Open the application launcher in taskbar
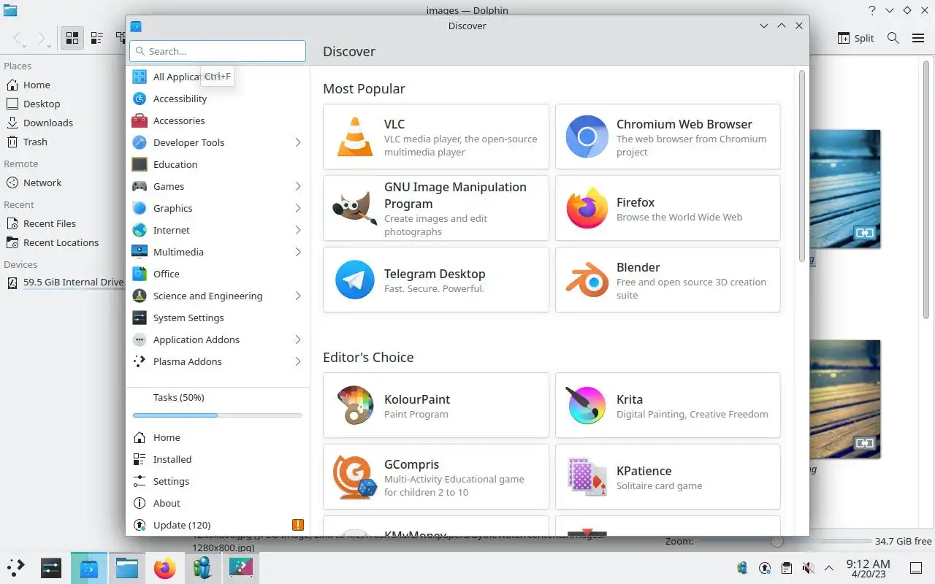Viewport: 935px width, 584px height. click(x=16, y=567)
